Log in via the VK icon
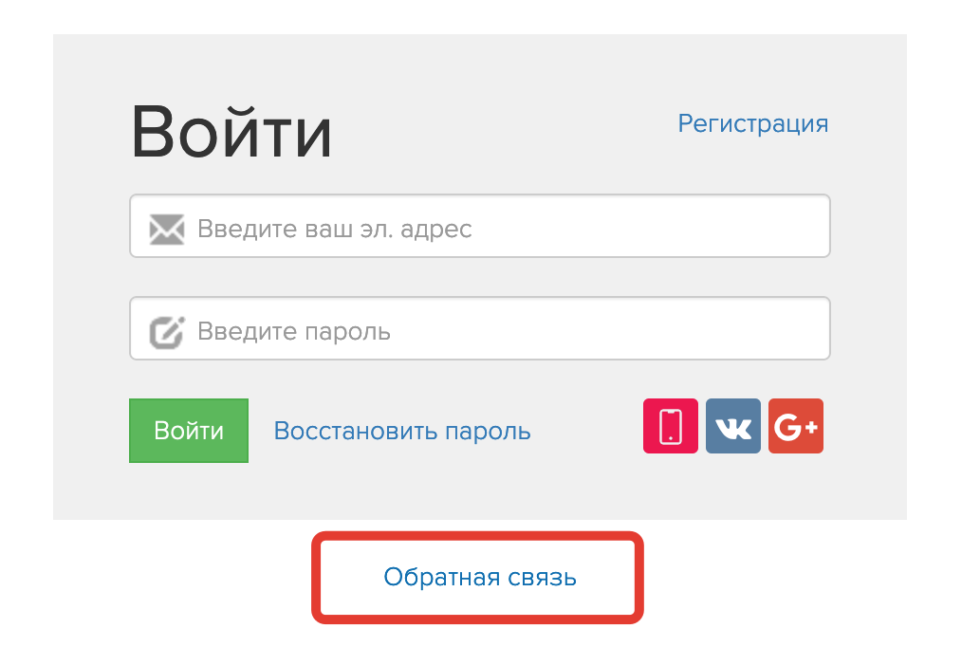Viewport: 962px width, 647px height. coord(733,426)
